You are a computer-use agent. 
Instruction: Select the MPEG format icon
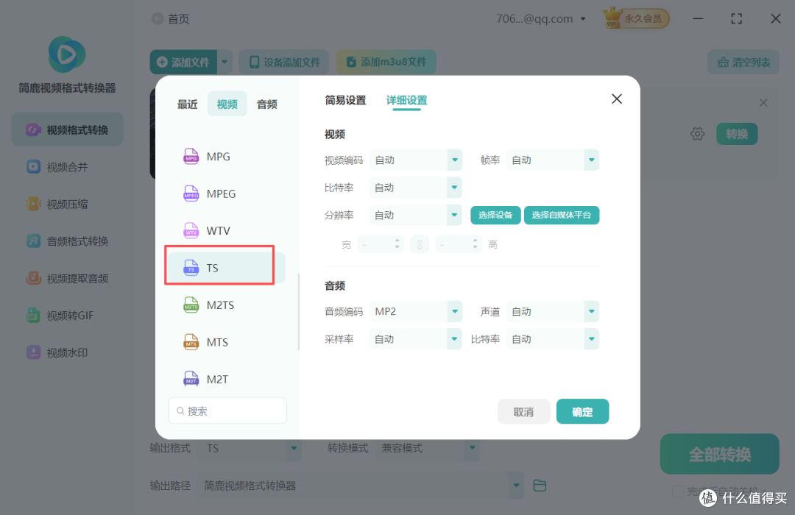pyautogui.click(x=191, y=193)
